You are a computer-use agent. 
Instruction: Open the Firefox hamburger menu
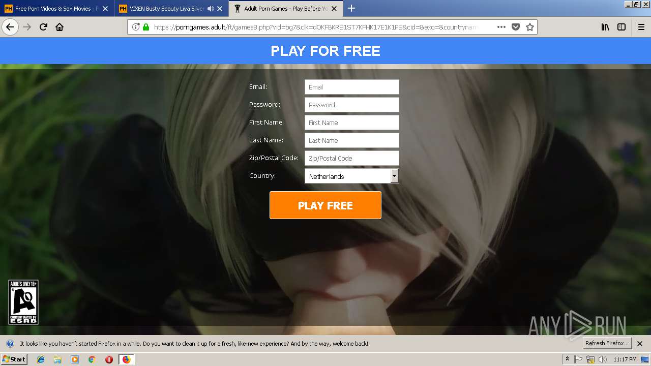pos(641,27)
